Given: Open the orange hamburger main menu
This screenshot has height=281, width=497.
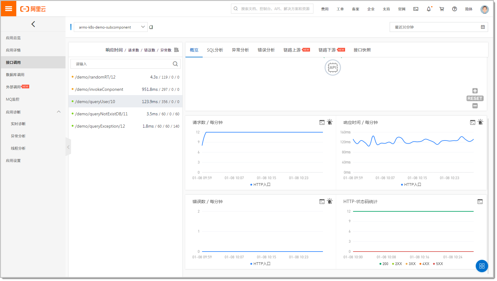Looking at the screenshot, I should [x=9, y=9].
